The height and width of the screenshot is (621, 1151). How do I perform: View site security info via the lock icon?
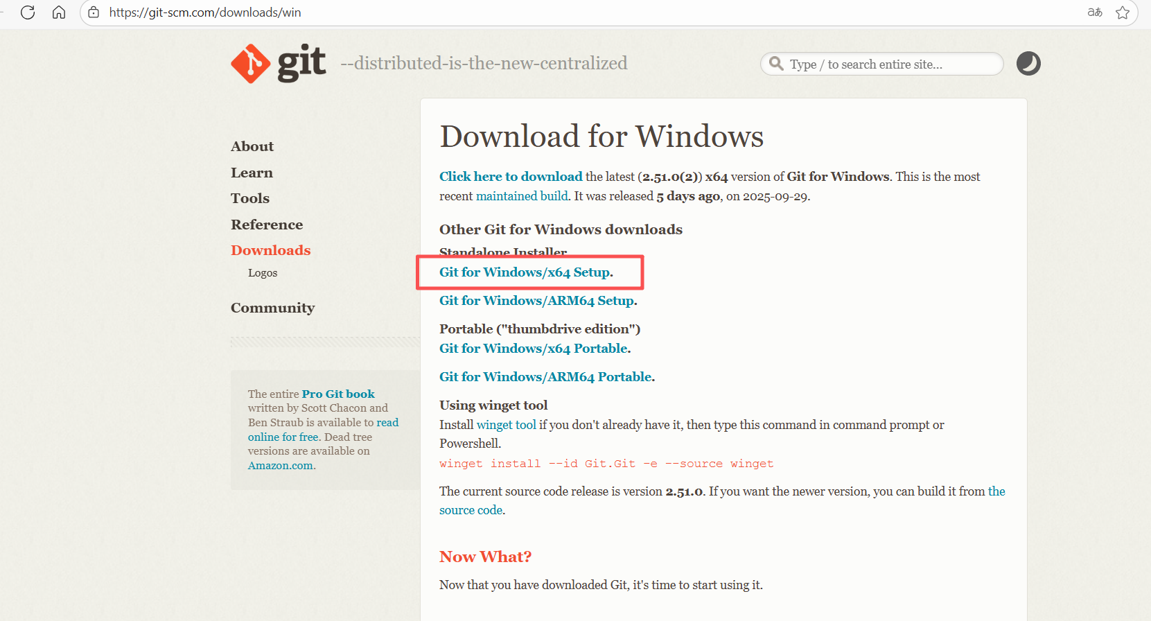94,12
